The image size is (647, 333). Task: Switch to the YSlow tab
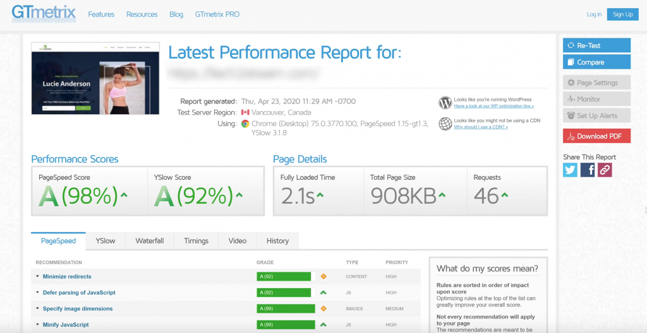pos(105,241)
